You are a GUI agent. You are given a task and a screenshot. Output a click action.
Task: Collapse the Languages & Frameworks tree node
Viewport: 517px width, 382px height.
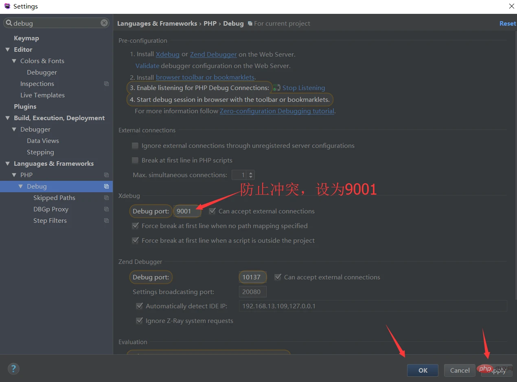[x=7, y=163]
